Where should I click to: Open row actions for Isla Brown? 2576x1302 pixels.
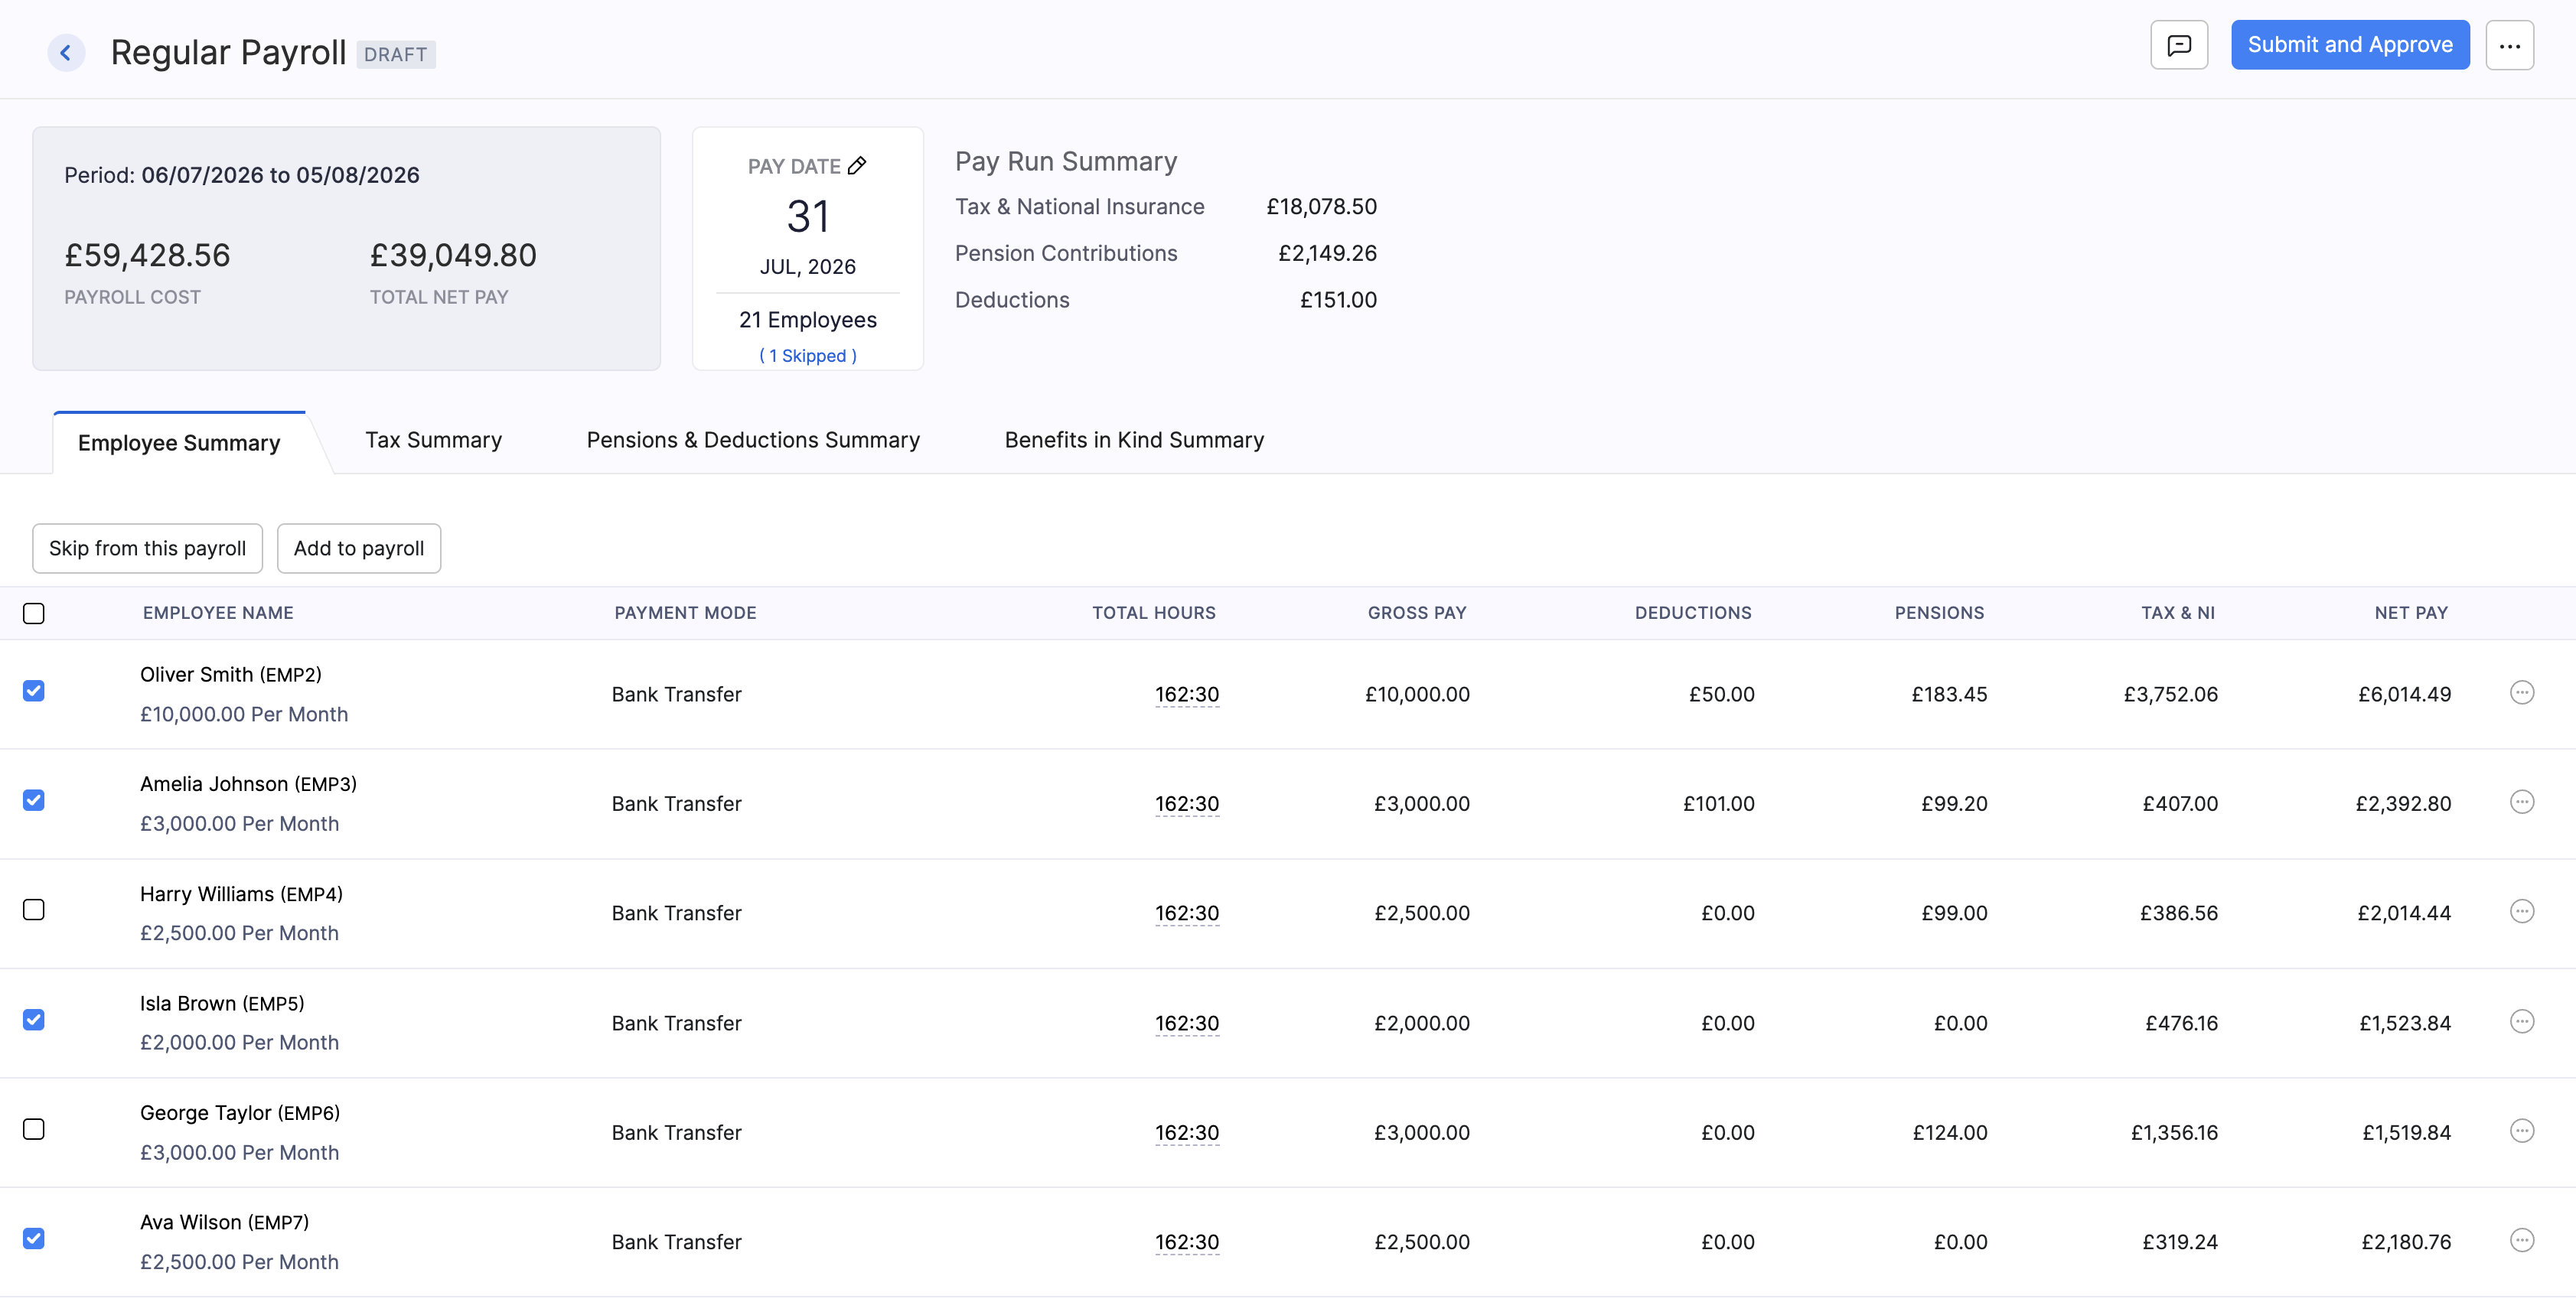click(2522, 1021)
